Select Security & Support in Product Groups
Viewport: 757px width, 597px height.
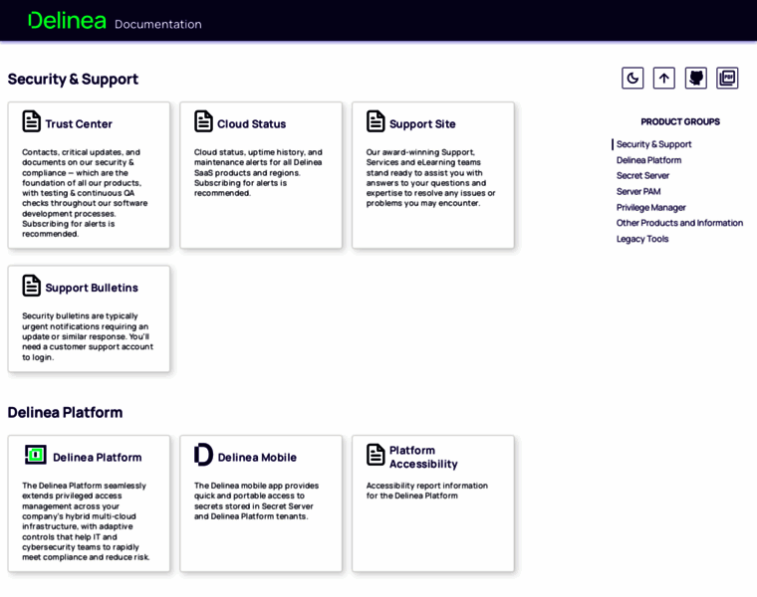tap(653, 144)
